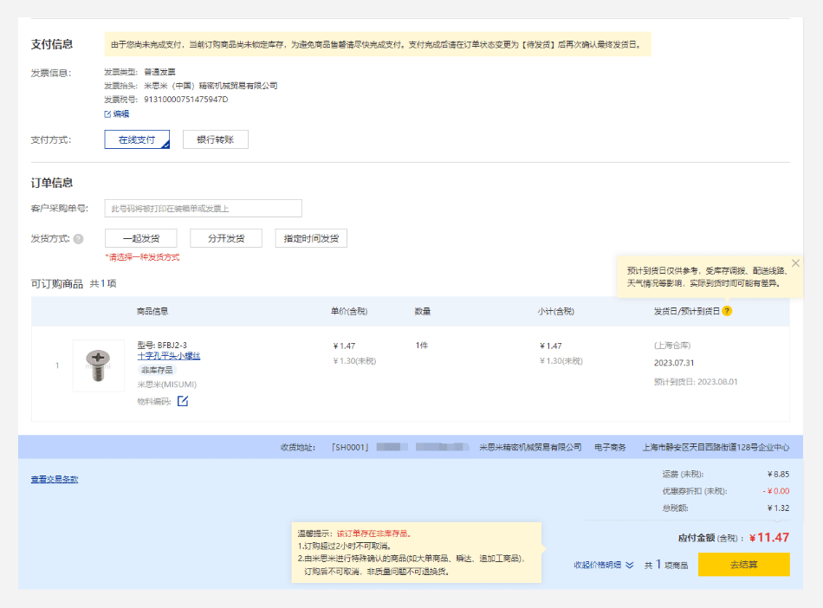Viewport: 823px width, 608px height.
Task: Close the 预计到货日 tooltip with the X
Action: (795, 263)
